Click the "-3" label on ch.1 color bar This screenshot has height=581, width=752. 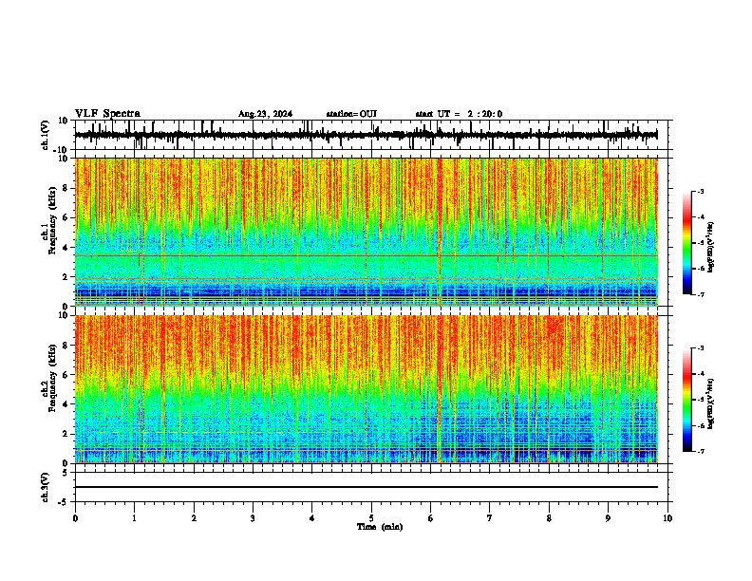[x=700, y=191]
